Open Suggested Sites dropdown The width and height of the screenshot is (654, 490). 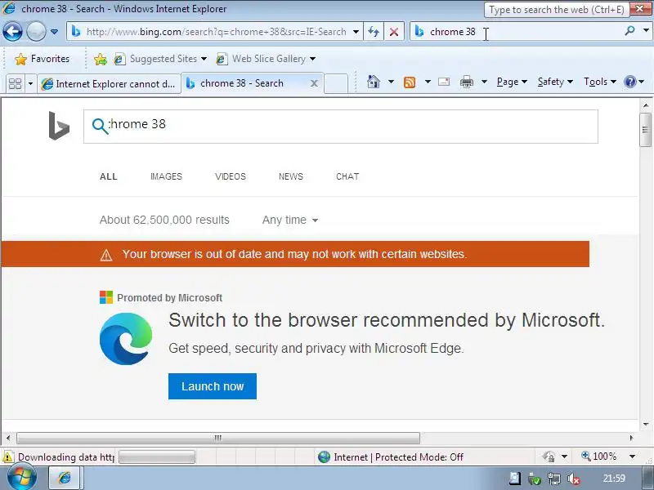tap(160, 59)
